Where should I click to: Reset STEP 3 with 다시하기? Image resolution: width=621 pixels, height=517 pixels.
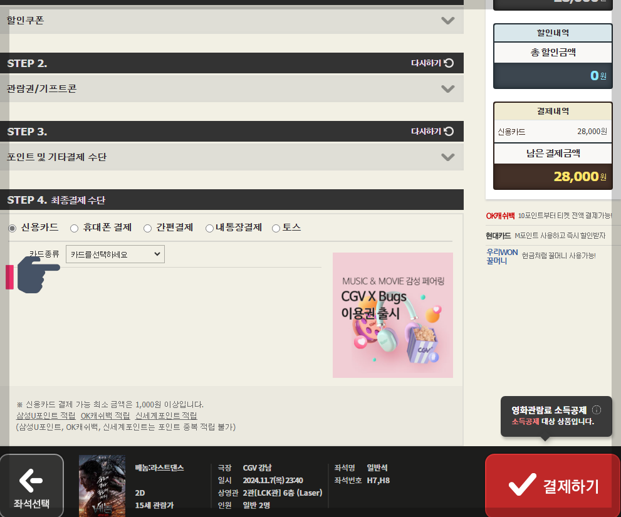point(432,131)
